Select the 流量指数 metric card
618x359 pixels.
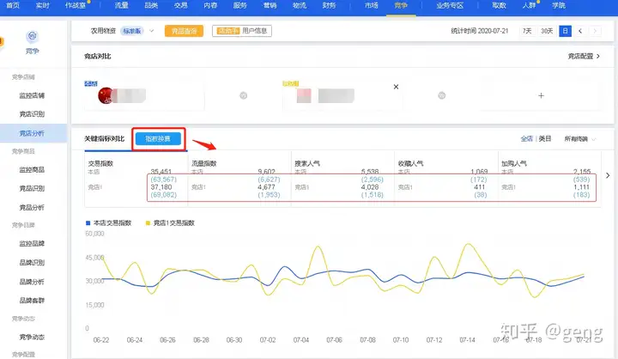click(239, 179)
